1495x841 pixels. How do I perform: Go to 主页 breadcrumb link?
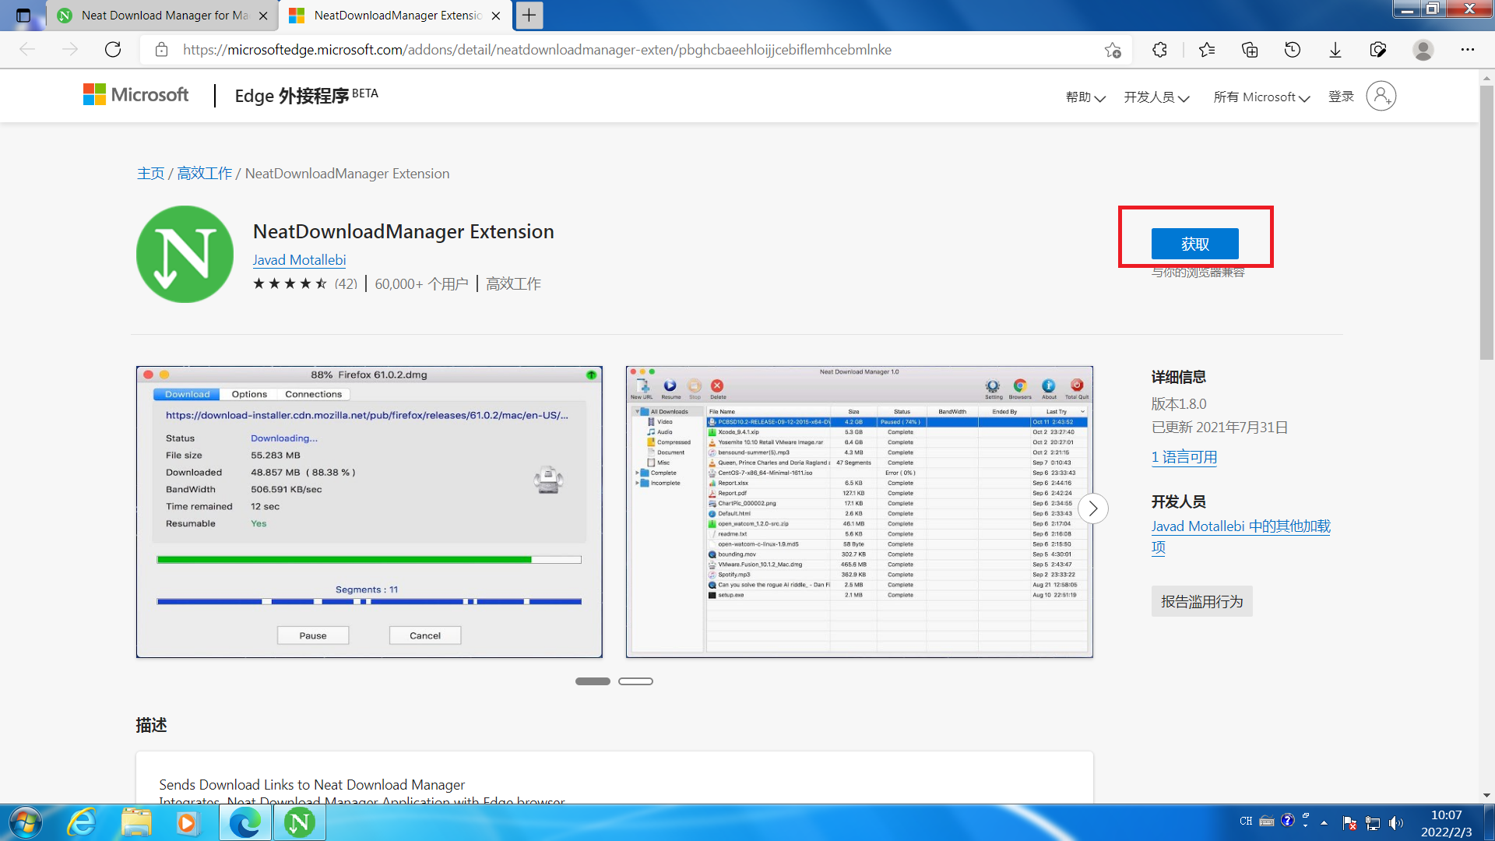(x=150, y=174)
